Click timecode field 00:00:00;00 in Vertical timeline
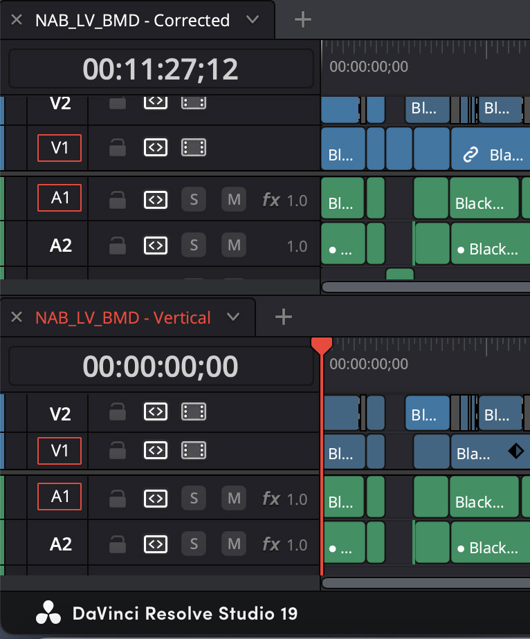Screen dimensions: 530x639 coord(161,366)
